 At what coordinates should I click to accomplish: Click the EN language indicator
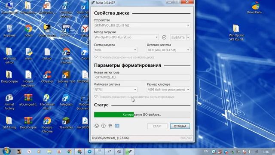pos(206,151)
